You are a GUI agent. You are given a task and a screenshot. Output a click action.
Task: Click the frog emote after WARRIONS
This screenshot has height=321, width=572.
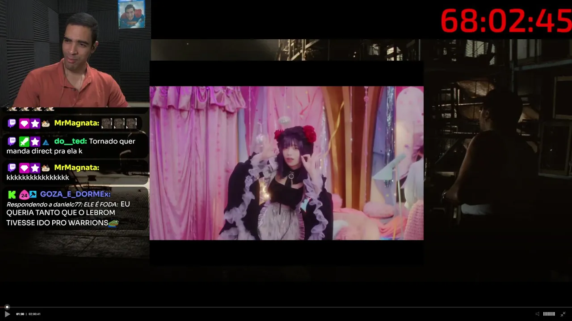[x=114, y=222]
